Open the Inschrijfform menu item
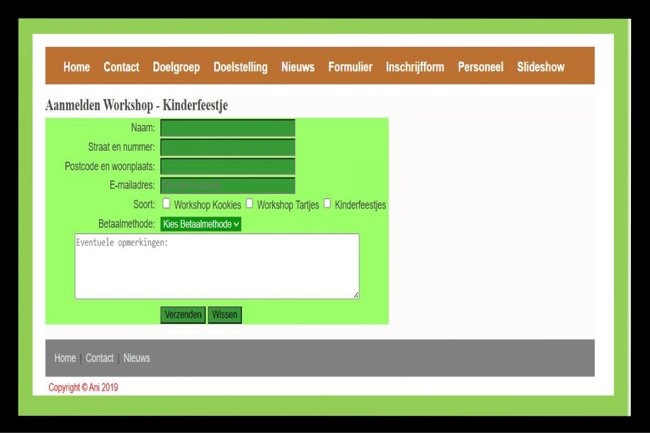Screen dimensions: 650x433 [415, 67]
